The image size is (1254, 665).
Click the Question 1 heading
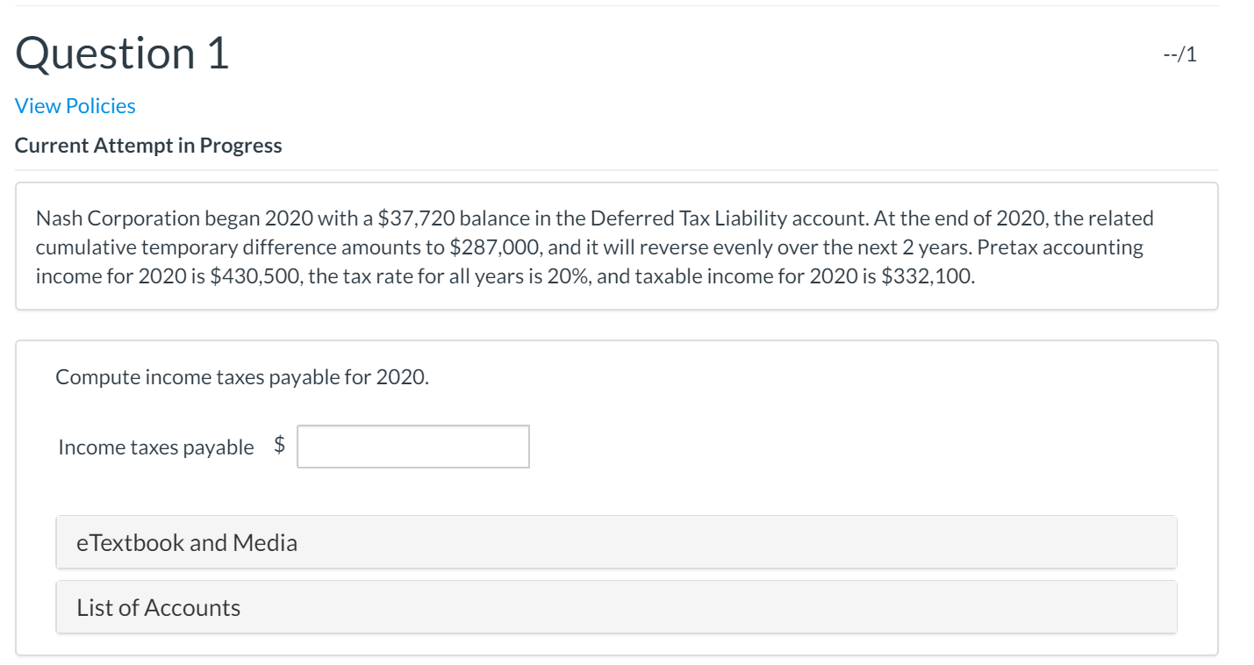pyautogui.click(x=121, y=53)
